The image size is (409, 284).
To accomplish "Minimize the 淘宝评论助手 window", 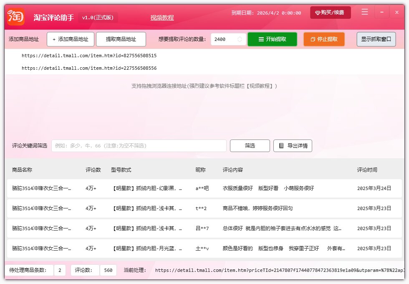I will pos(382,12).
